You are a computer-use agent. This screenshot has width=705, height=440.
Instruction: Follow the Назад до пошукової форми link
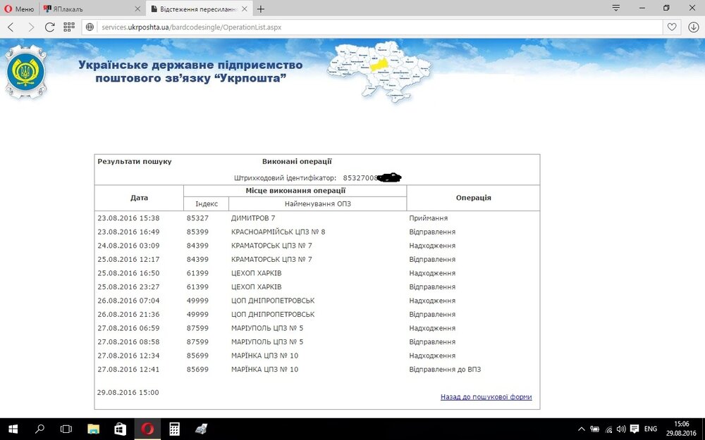pyautogui.click(x=486, y=397)
